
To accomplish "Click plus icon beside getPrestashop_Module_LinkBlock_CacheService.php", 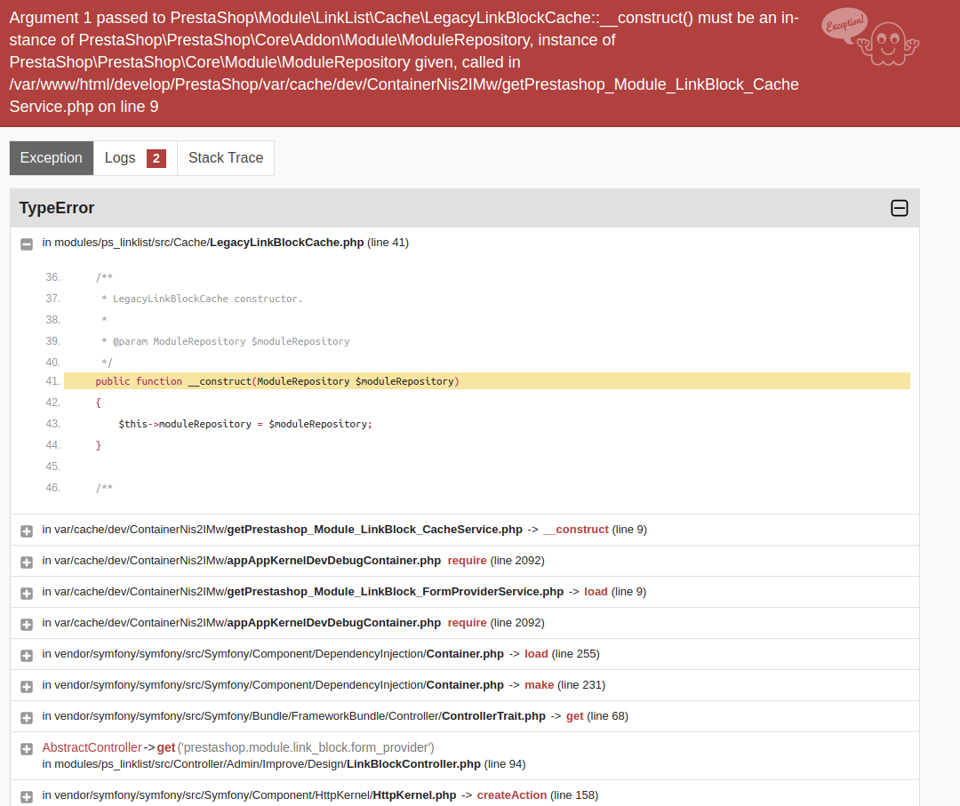I will tap(26, 531).
